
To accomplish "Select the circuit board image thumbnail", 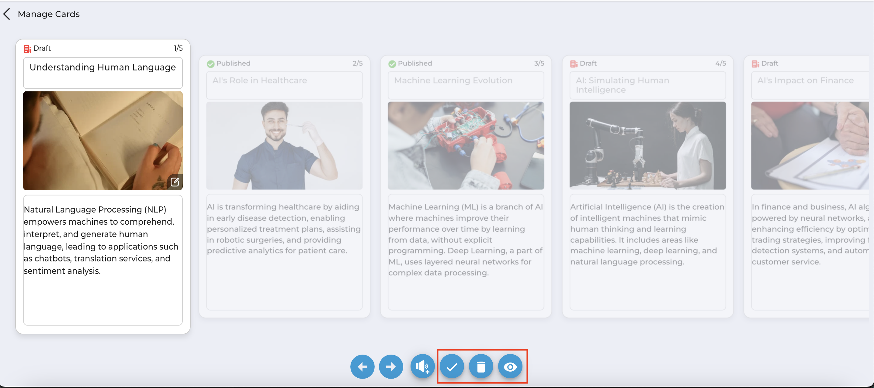I will tap(466, 145).
